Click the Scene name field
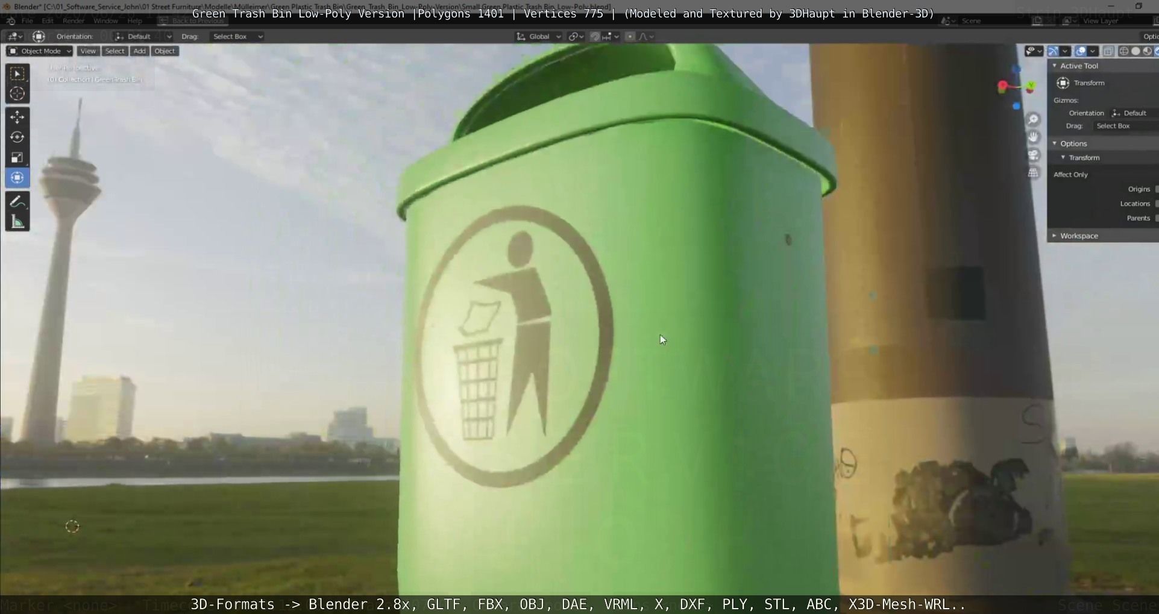This screenshot has width=1159, height=614. coord(994,20)
